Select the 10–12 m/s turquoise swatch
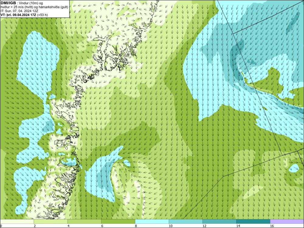The width and height of the screenshot is (304, 228). coord(185,221)
